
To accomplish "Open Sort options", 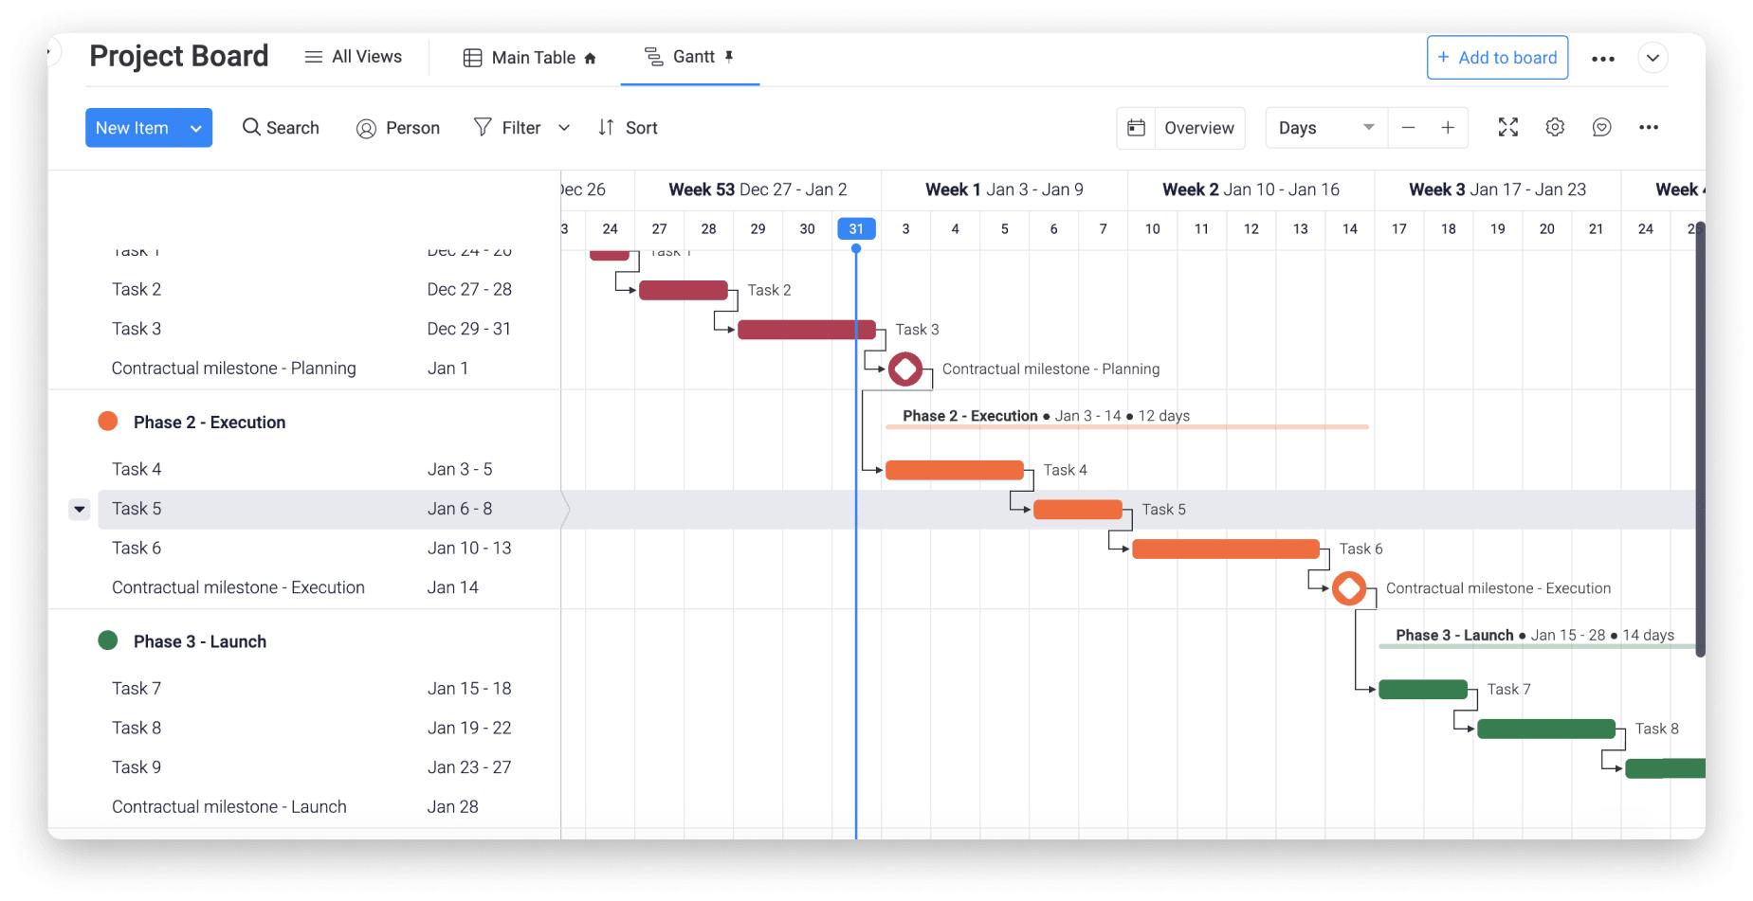I will click(x=627, y=127).
